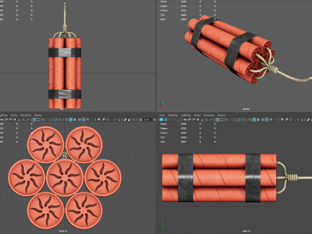This screenshot has width=312, height=234.
Task: Click 'persp' camera label in perspective viewport
Action: click(x=246, y=109)
